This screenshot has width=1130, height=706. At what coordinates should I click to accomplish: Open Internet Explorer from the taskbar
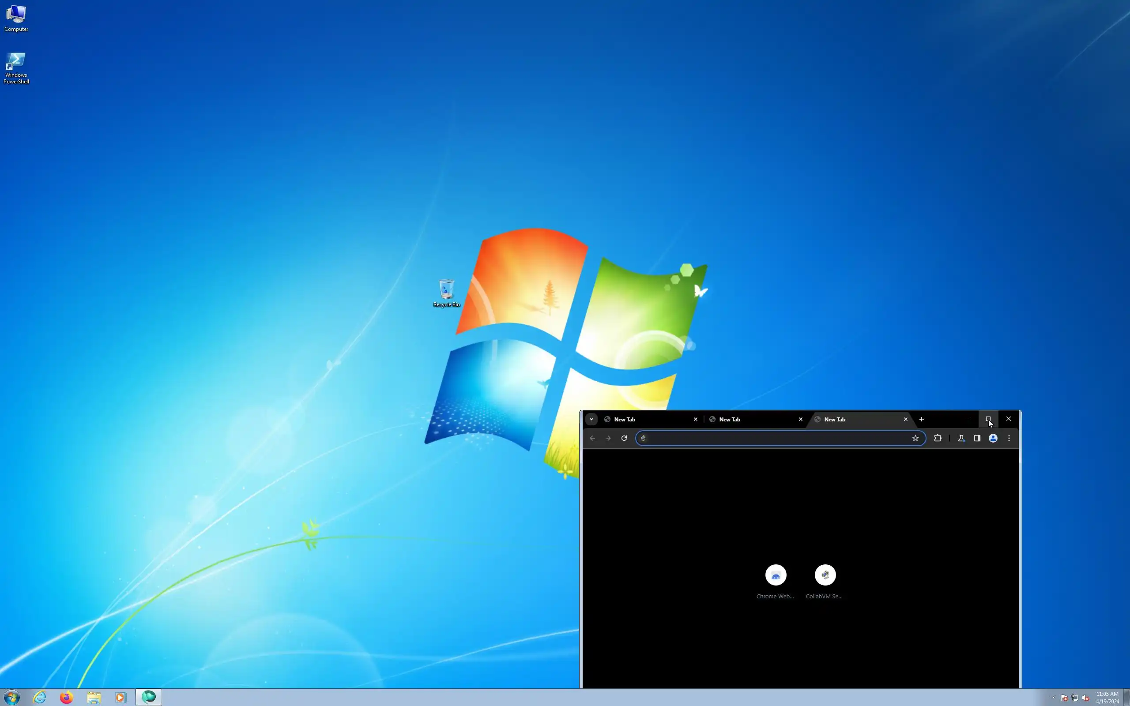tap(40, 697)
